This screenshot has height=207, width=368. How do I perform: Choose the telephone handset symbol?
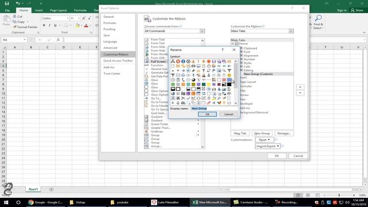(183, 80)
